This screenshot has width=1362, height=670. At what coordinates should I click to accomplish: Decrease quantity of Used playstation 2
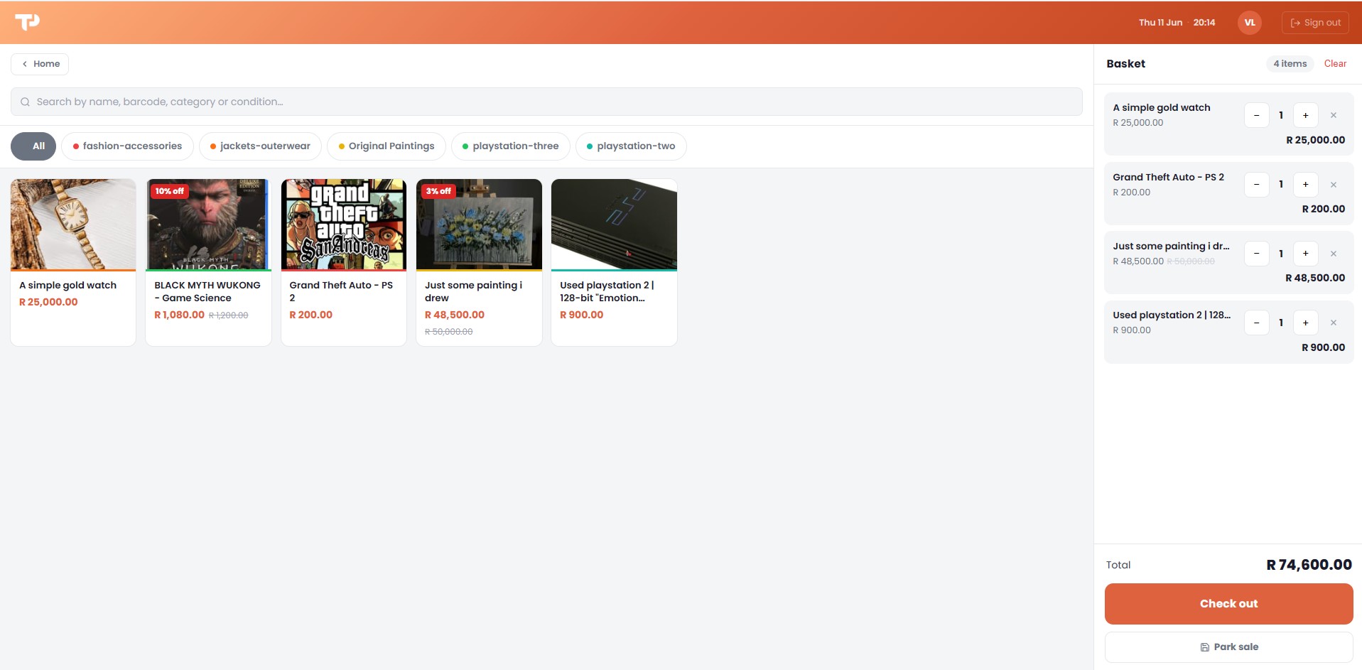(x=1256, y=323)
